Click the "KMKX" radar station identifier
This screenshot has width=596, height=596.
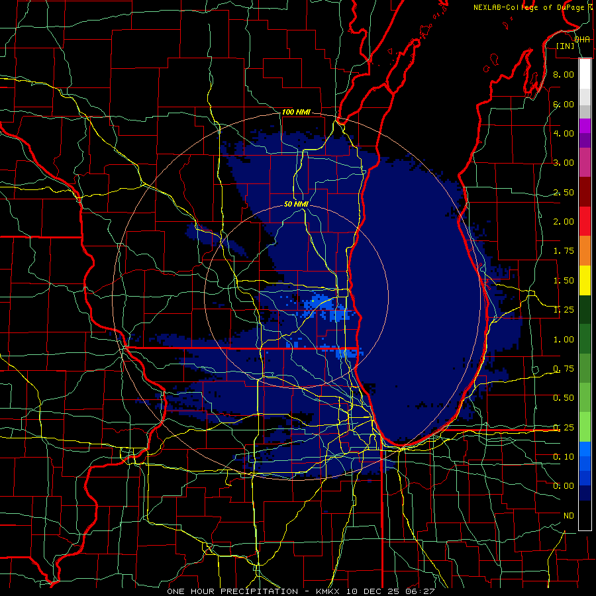tap(328, 591)
